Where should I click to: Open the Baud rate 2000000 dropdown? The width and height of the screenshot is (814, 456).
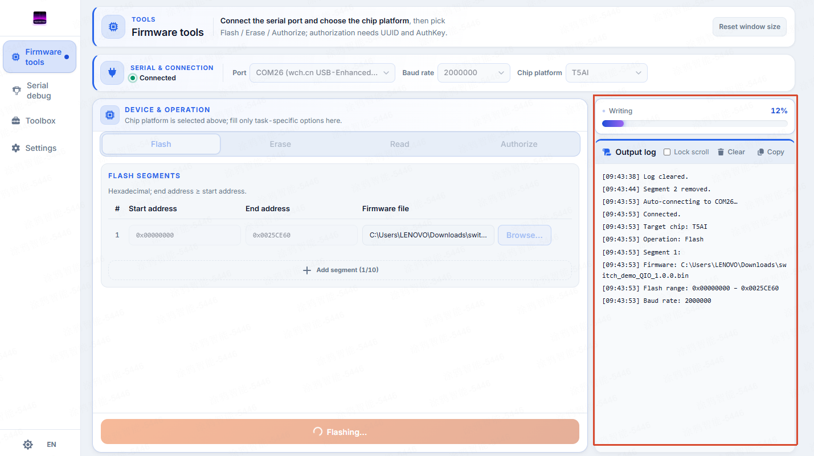(x=473, y=73)
